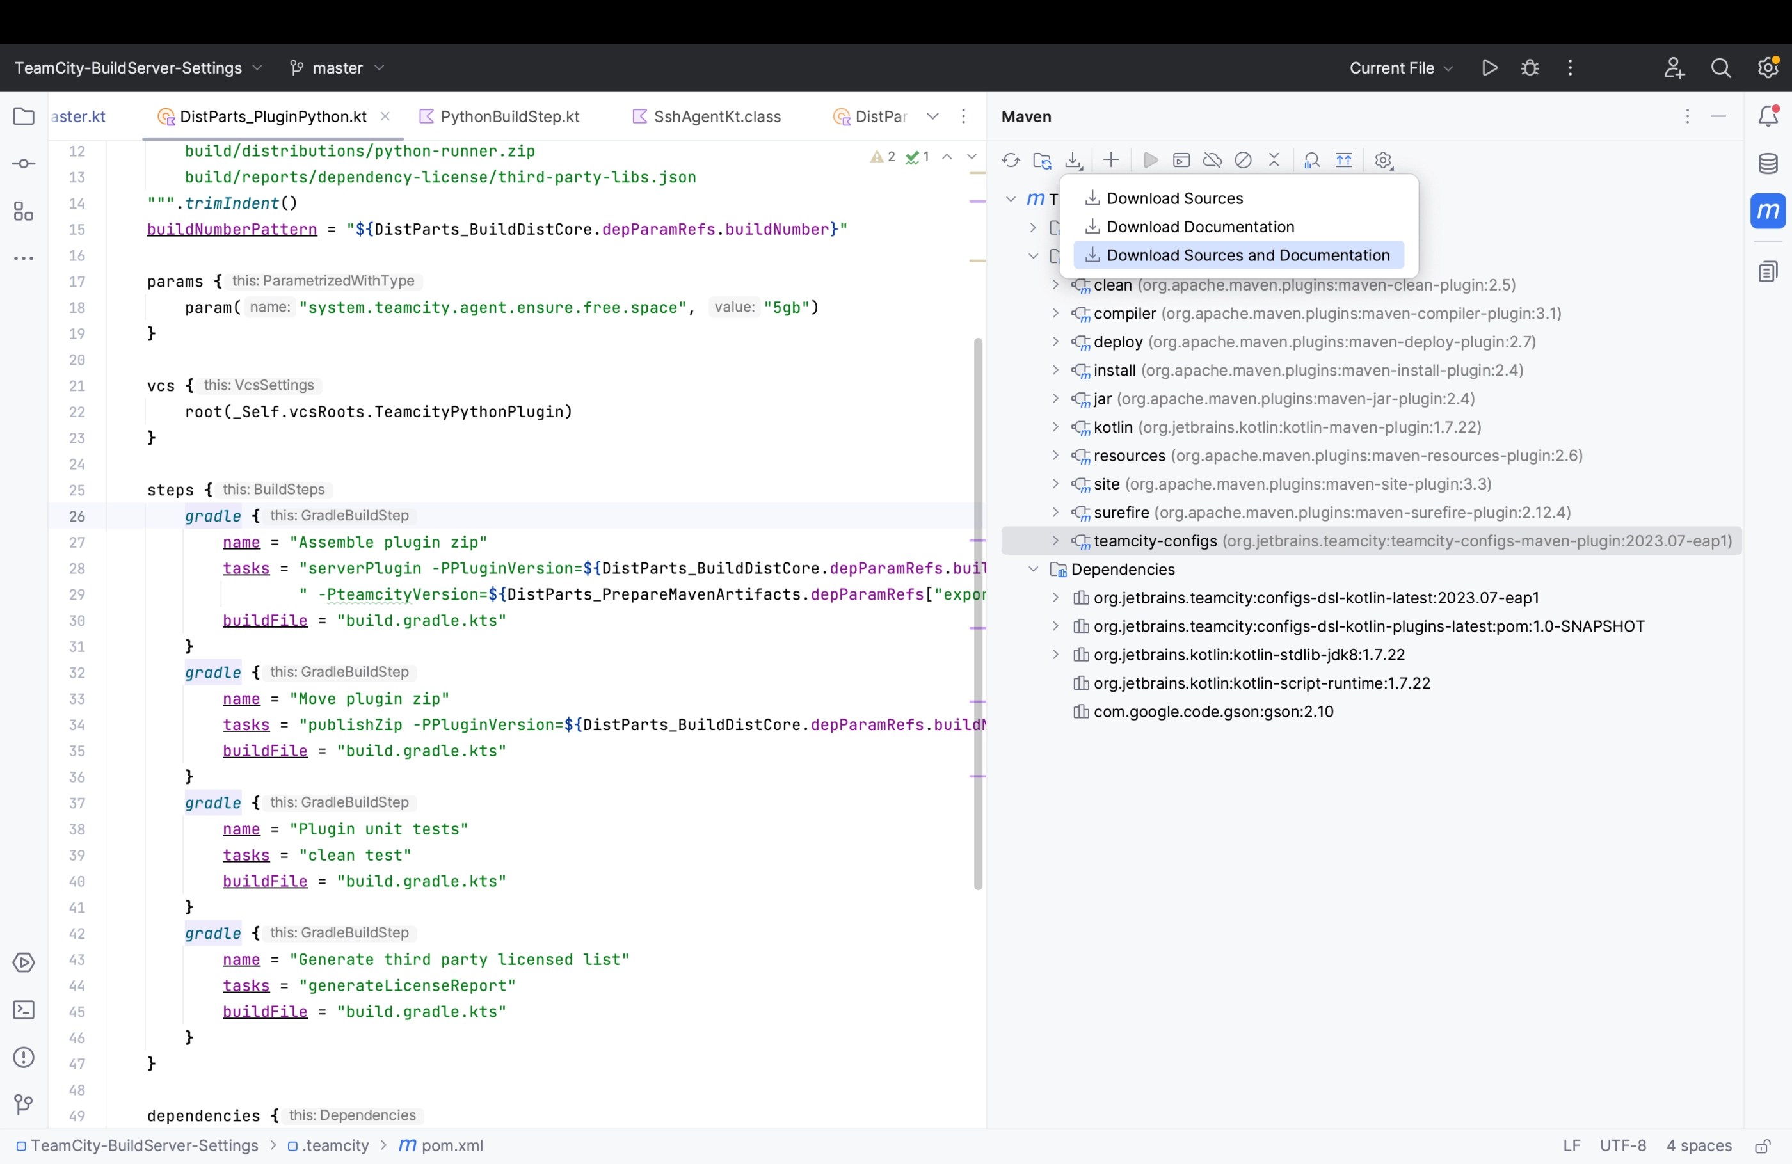
Task: Open the Problems tool window
Action: [x=23, y=1058]
